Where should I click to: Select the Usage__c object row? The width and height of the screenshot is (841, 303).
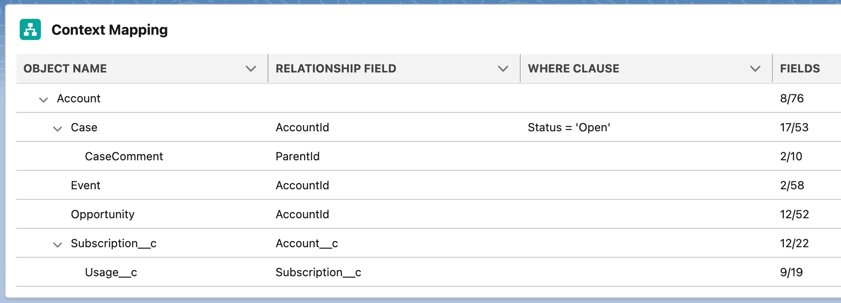[x=111, y=272]
